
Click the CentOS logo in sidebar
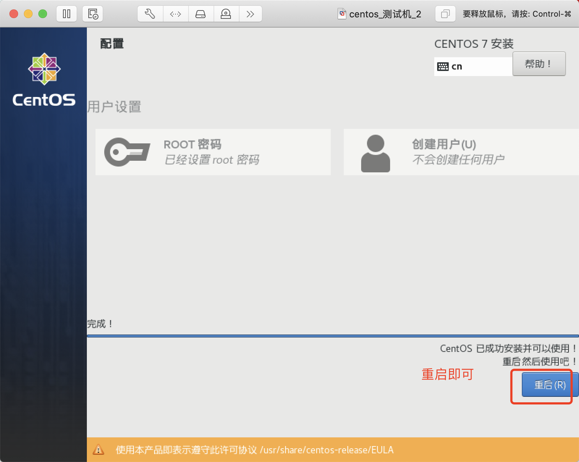(x=44, y=80)
